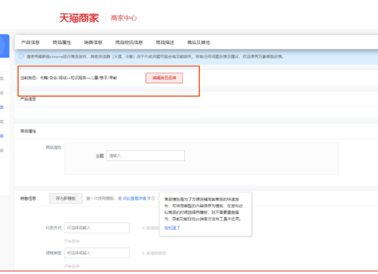The height and width of the screenshot is (274, 378).
Task: Go to the 商品物流信息 tab
Action: pyautogui.click(x=129, y=43)
